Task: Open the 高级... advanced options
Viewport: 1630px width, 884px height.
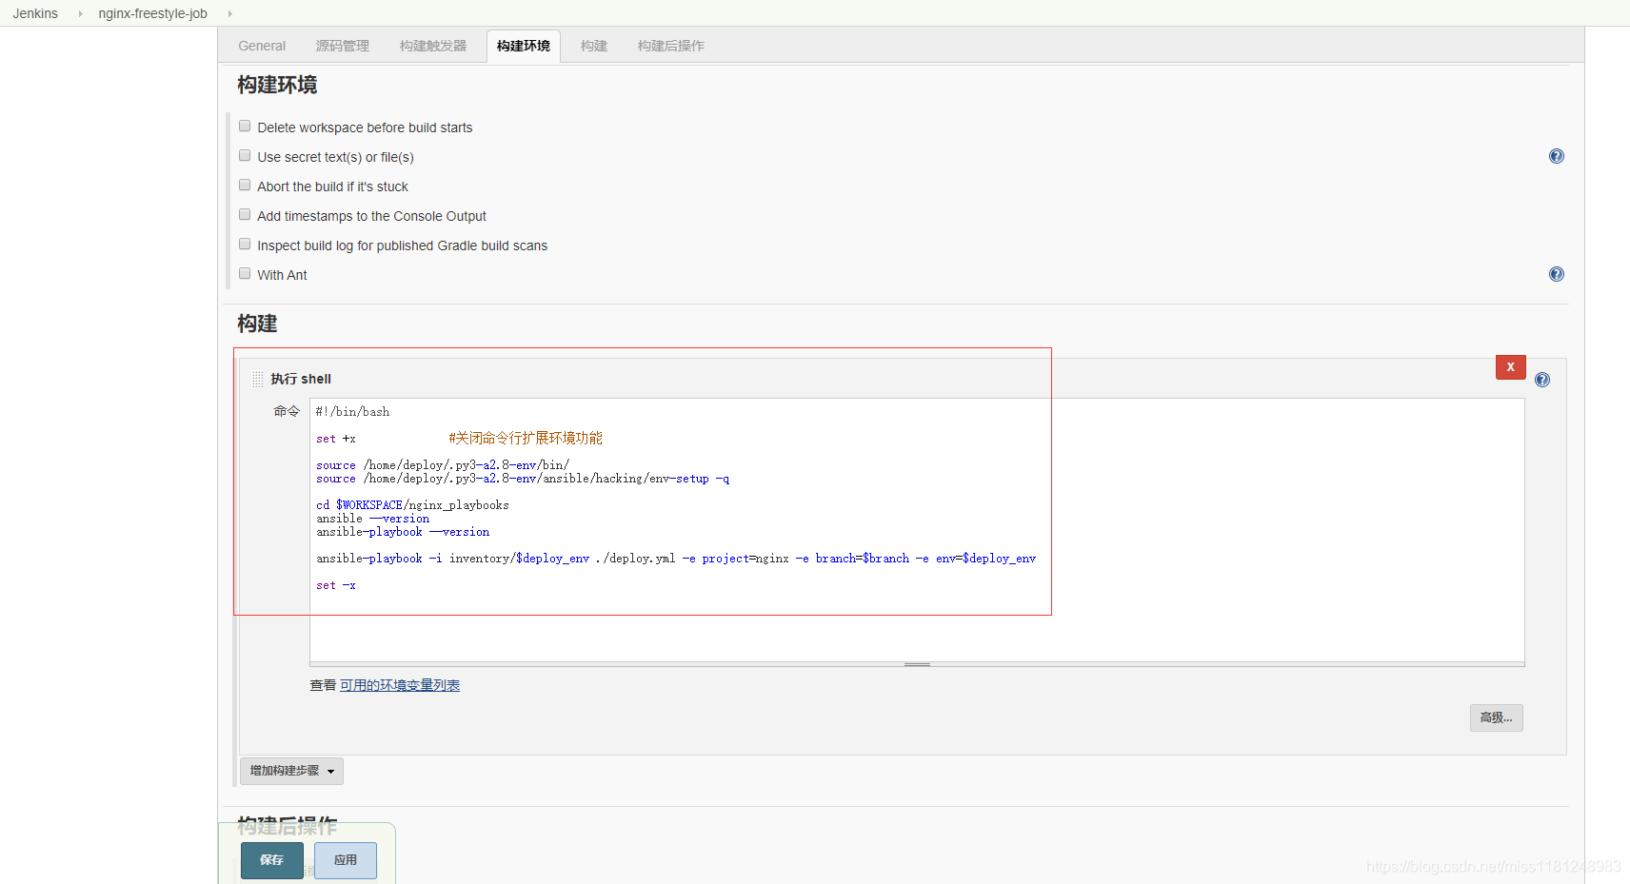Action: pyautogui.click(x=1497, y=717)
